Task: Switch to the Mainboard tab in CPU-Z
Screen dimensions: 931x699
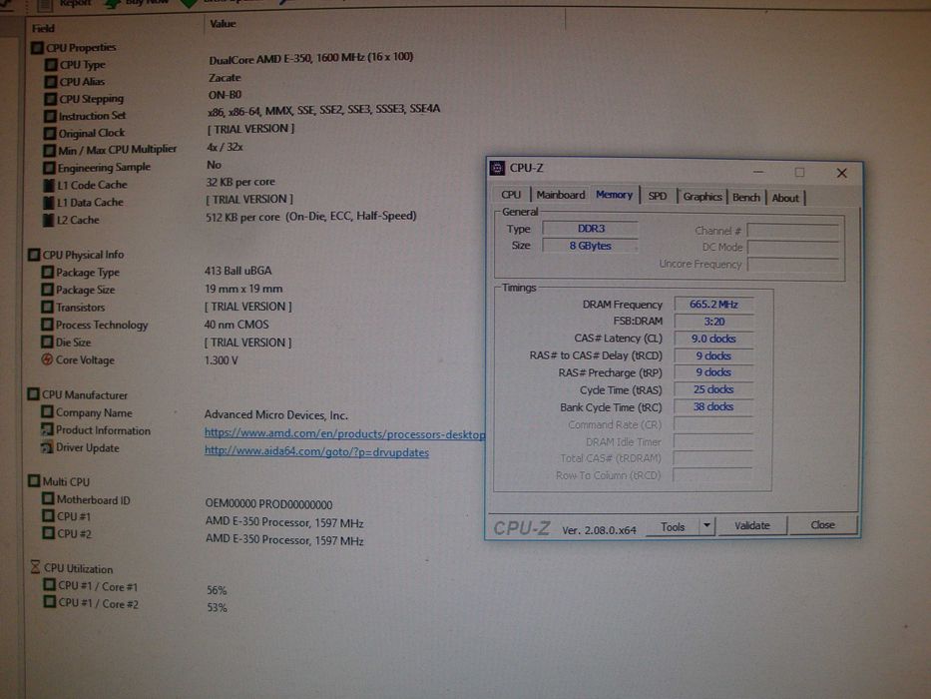Action: (561, 195)
